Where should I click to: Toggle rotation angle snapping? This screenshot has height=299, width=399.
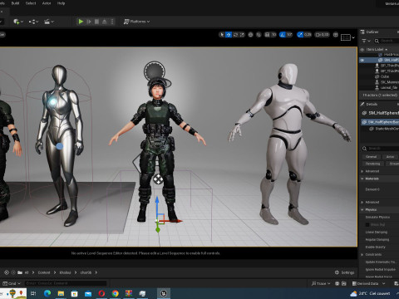(x=283, y=35)
